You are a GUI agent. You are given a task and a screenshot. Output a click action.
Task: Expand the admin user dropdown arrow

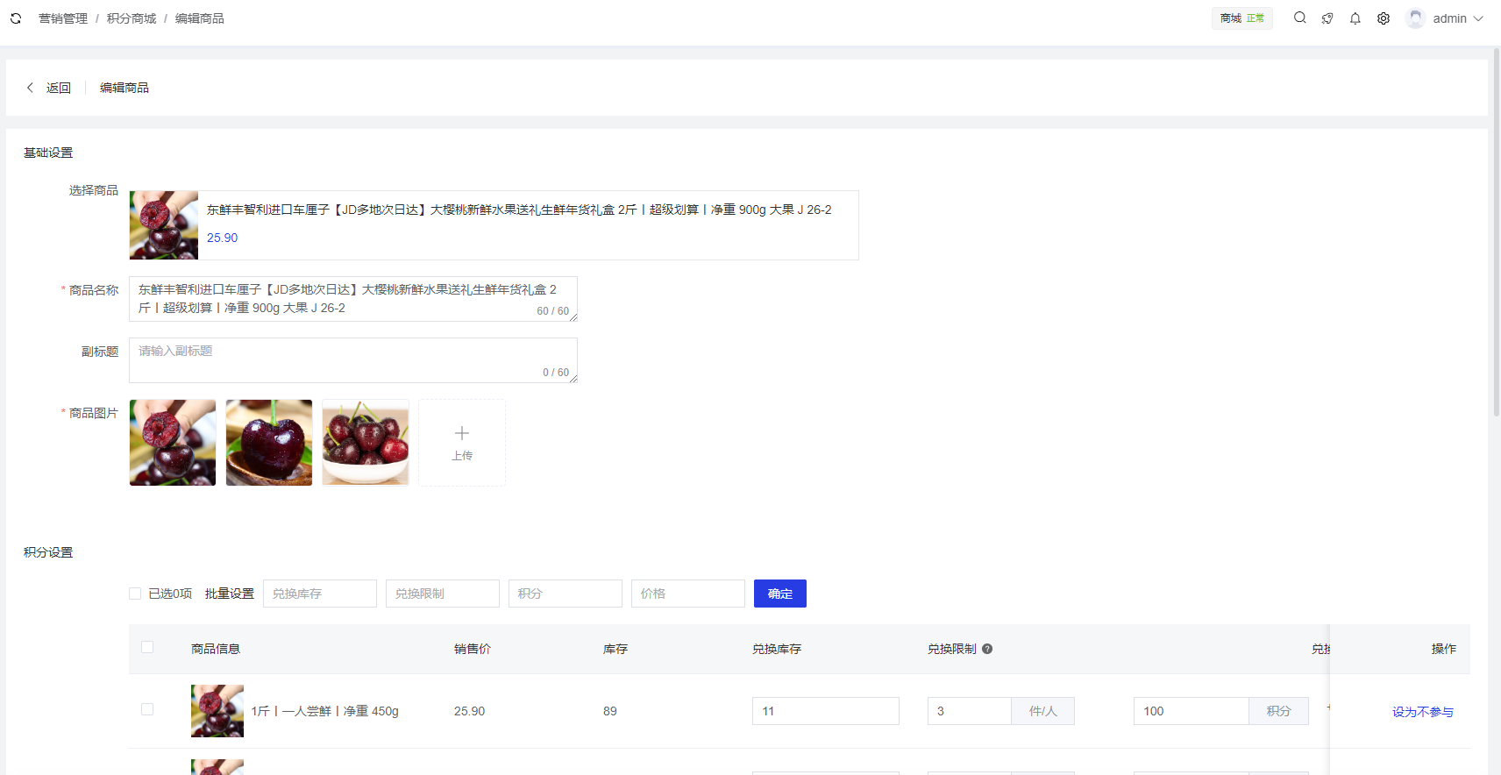point(1478,18)
